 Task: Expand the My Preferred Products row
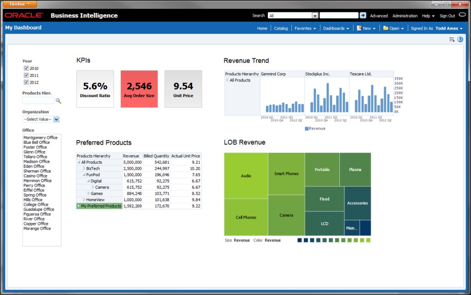(x=79, y=206)
